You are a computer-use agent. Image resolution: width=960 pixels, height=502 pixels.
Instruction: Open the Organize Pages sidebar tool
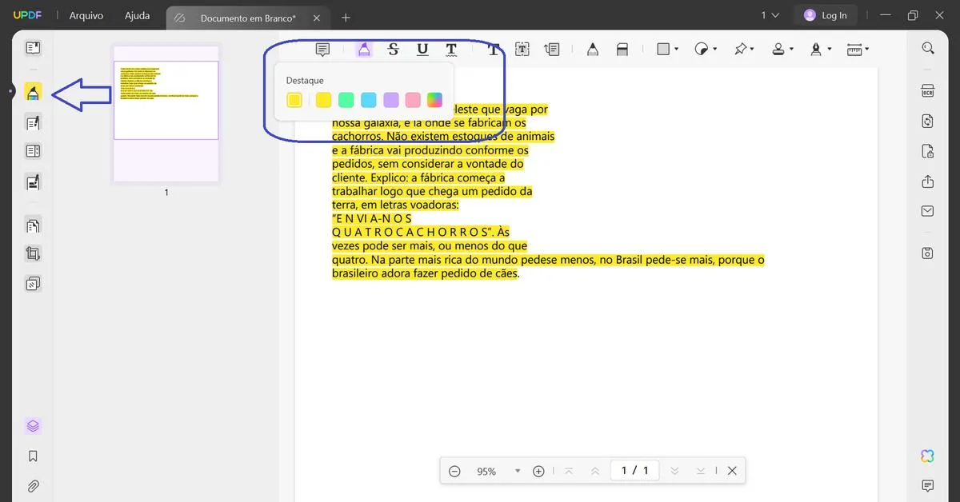tap(33, 226)
